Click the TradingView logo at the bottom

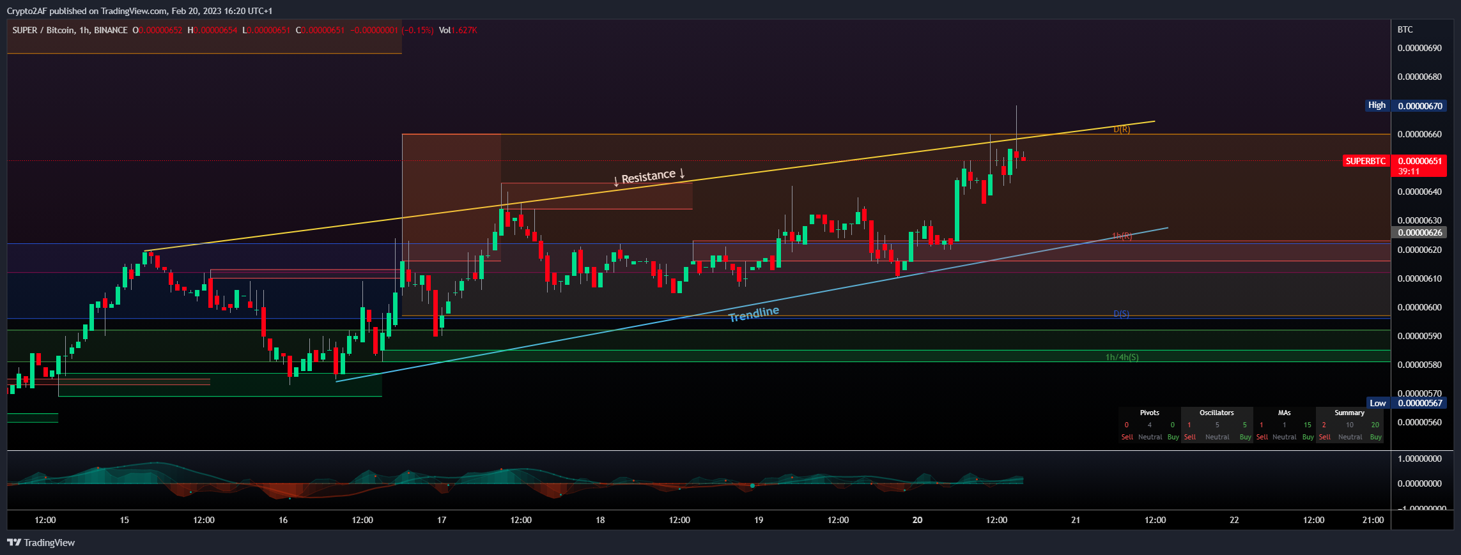click(x=41, y=542)
